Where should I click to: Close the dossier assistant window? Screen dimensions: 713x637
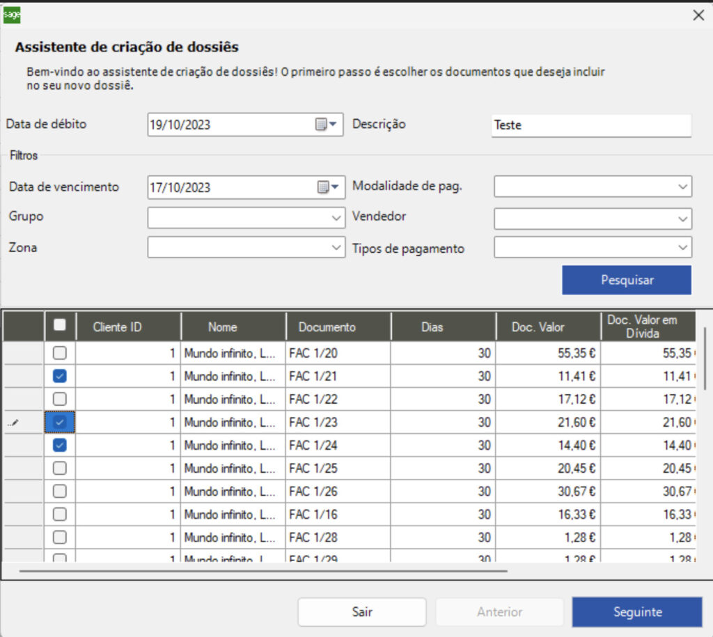click(x=698, y=15)
